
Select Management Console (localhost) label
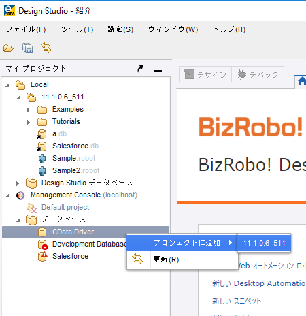click(84, 195)
